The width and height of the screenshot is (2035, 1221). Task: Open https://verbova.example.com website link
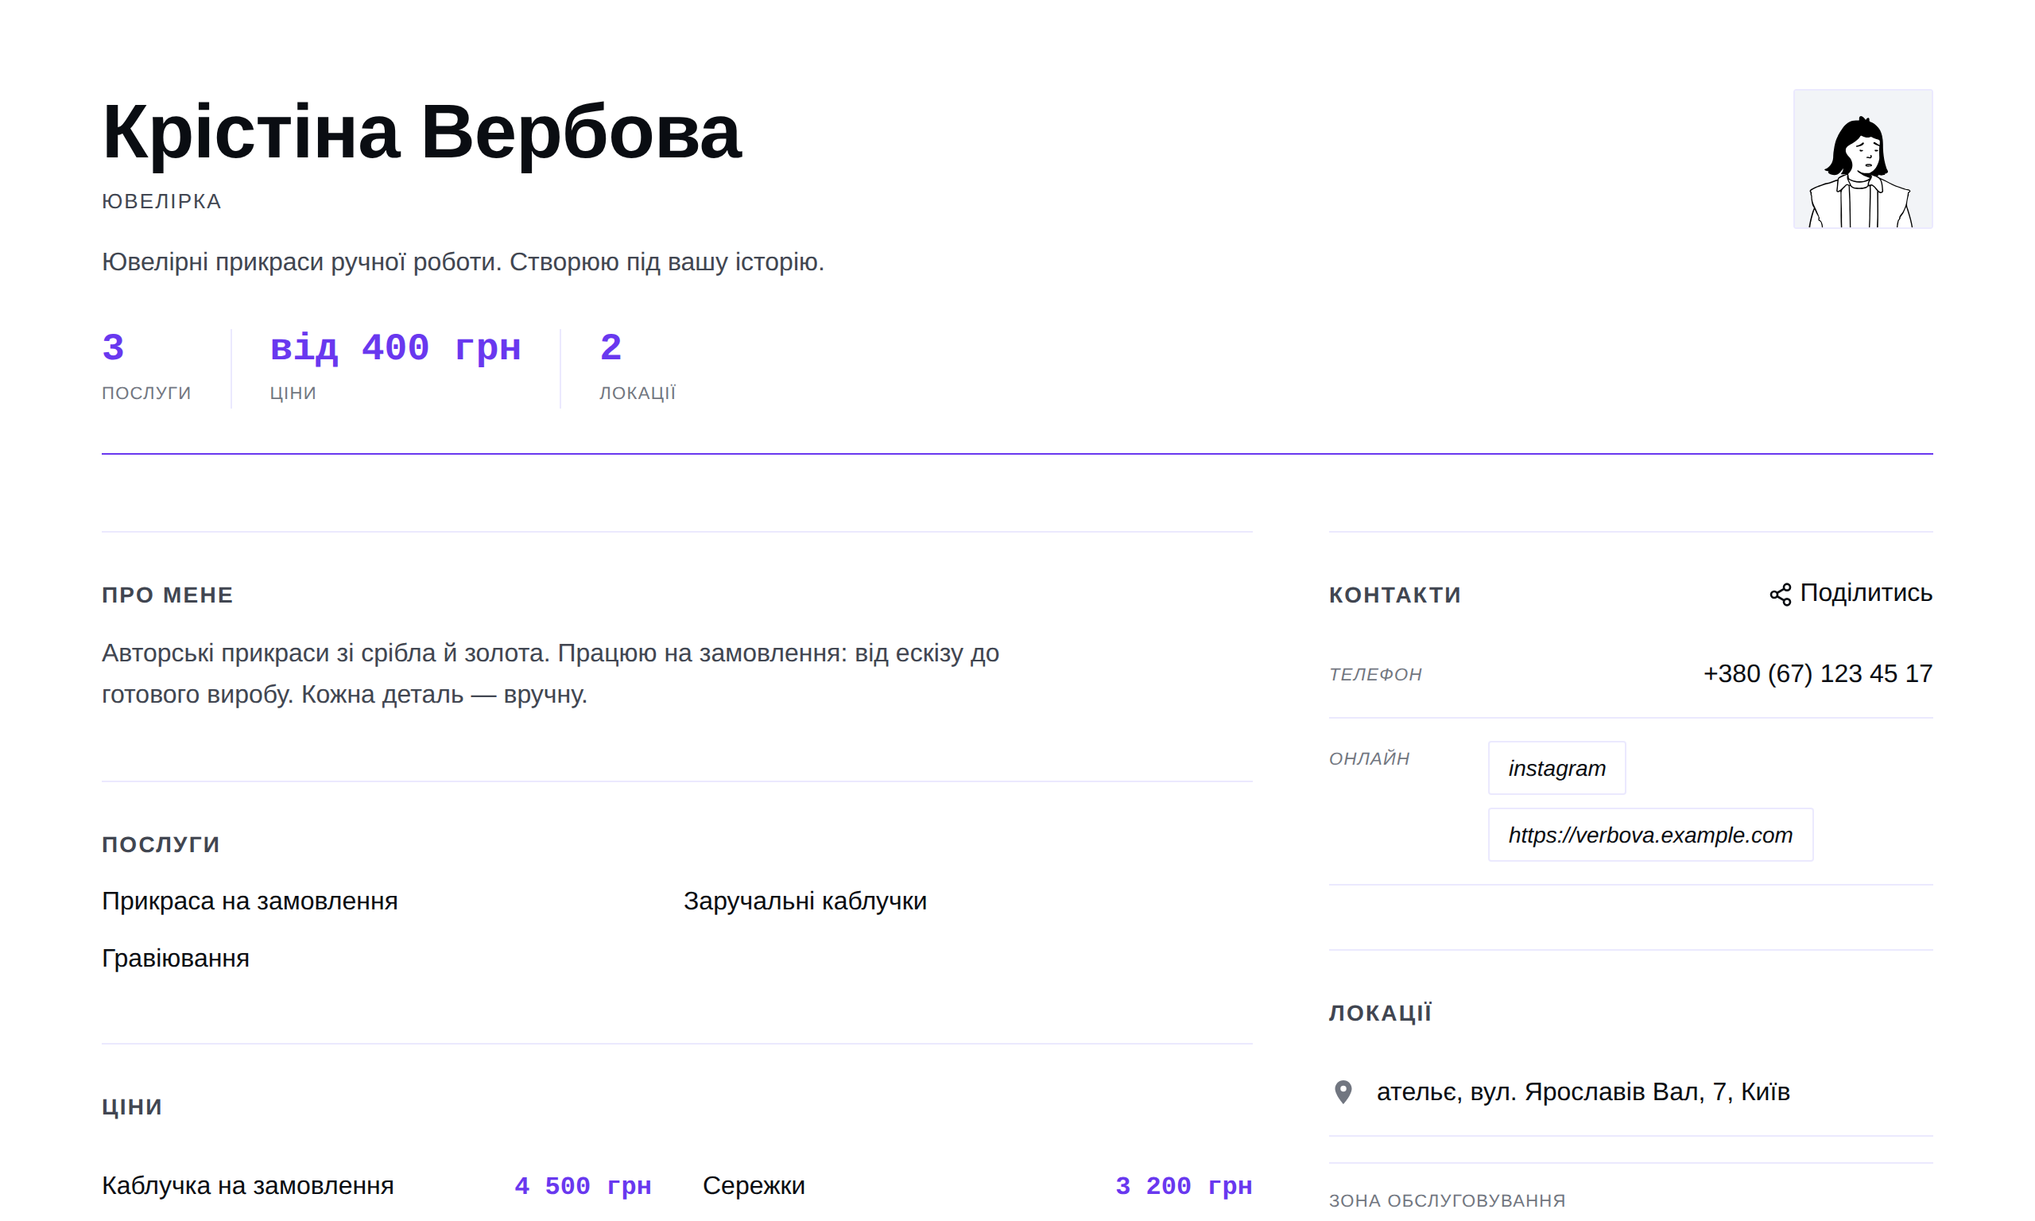(1650, 835)
